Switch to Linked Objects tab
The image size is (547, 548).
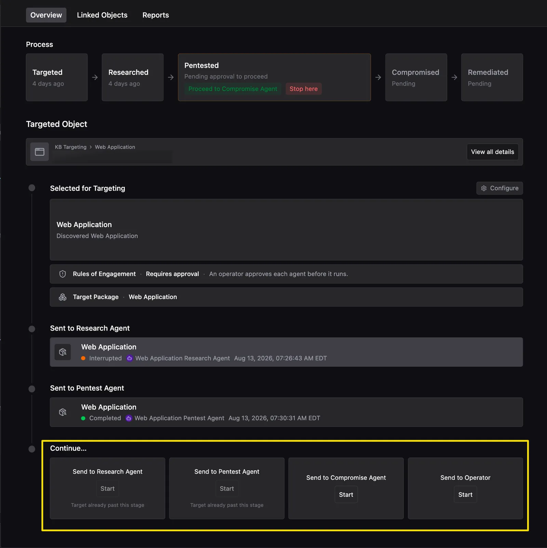point(102,15)
